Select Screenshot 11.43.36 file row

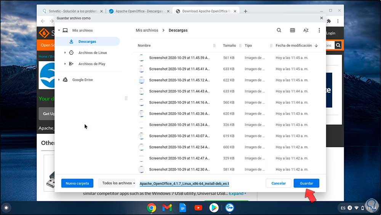click(x=229, y=113)
